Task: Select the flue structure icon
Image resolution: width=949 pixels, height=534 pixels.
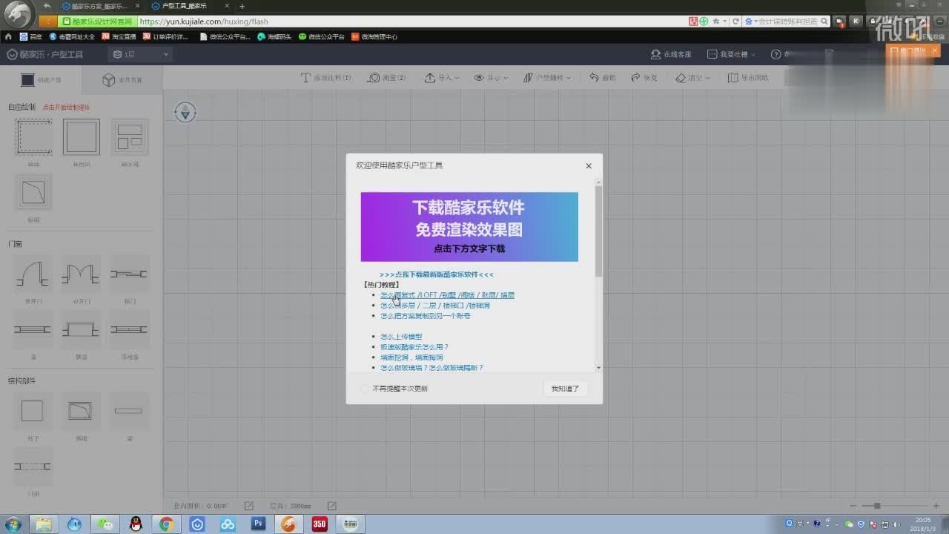Action: 81,411
